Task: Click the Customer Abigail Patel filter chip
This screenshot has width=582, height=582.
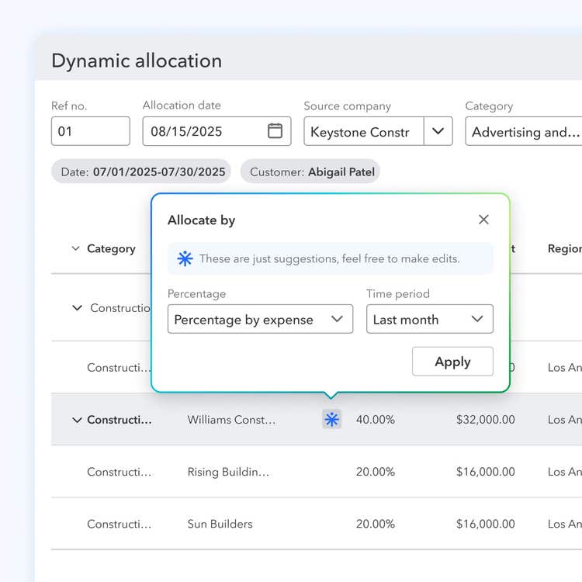Action: pos(310,171)
